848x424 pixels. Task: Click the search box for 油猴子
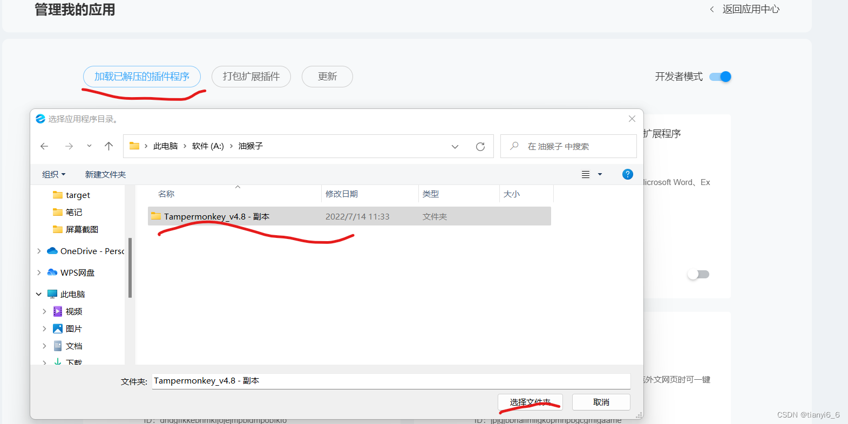[x=568, y=146]
